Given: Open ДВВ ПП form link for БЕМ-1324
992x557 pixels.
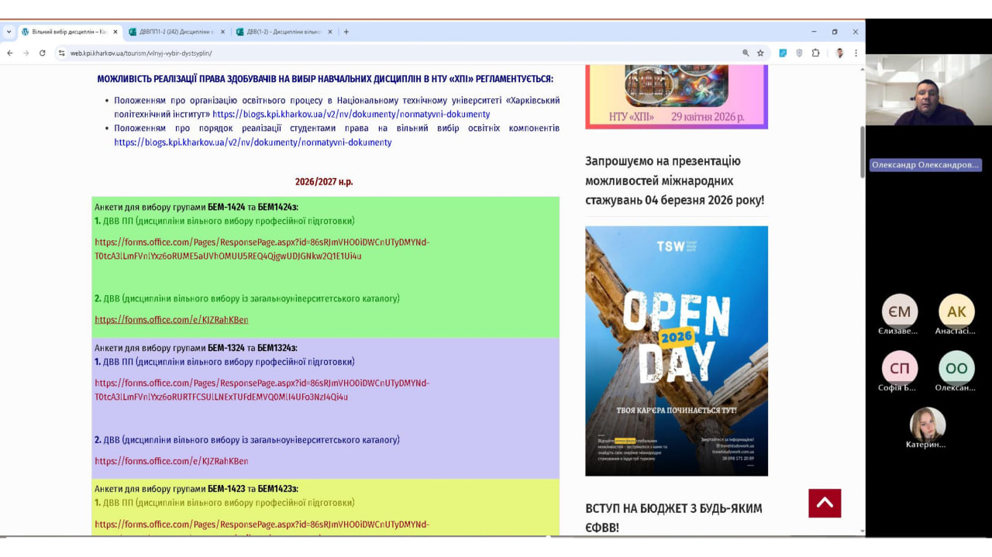Looking at the screenshot, I should pyautogui.click(x=262, y=390).
